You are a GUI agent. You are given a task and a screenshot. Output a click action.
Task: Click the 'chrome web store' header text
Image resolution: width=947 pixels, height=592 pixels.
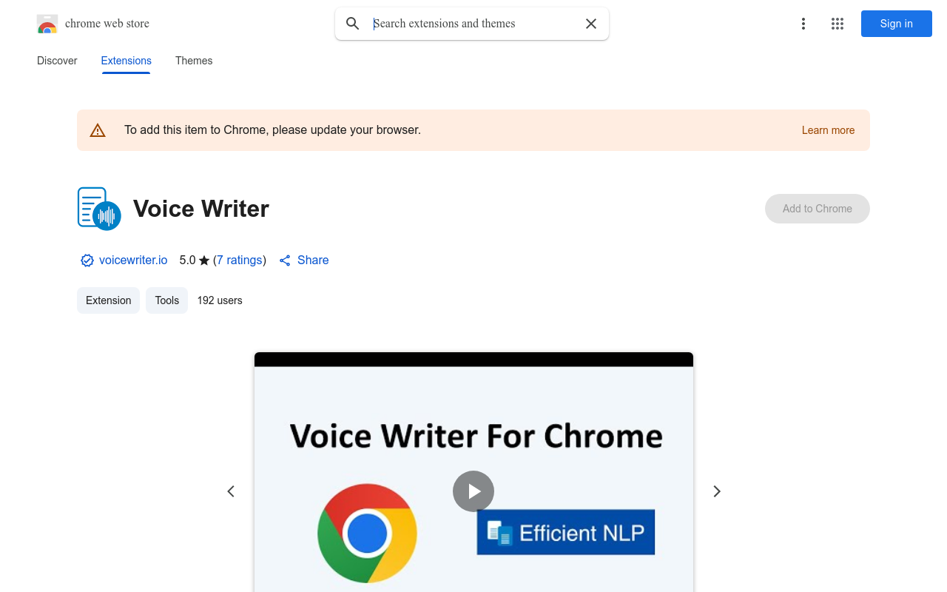[107, 24]
